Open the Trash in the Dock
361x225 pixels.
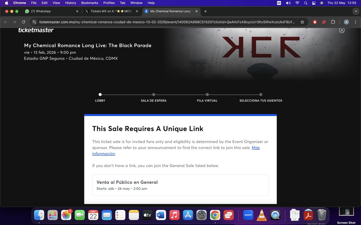322,215
